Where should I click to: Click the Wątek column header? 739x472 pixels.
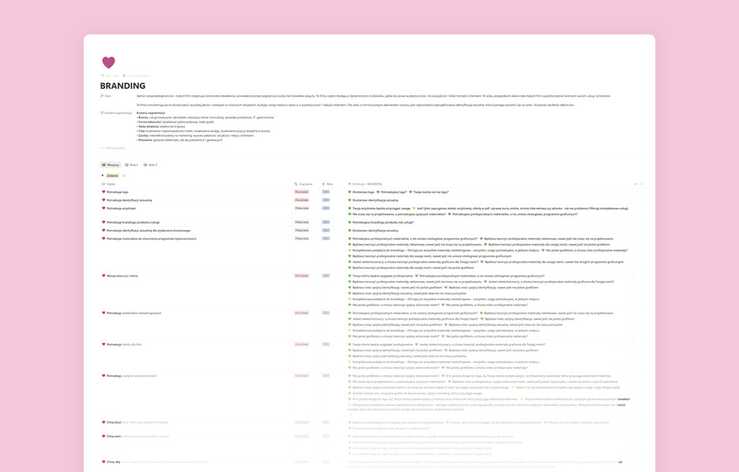[109, 184]
